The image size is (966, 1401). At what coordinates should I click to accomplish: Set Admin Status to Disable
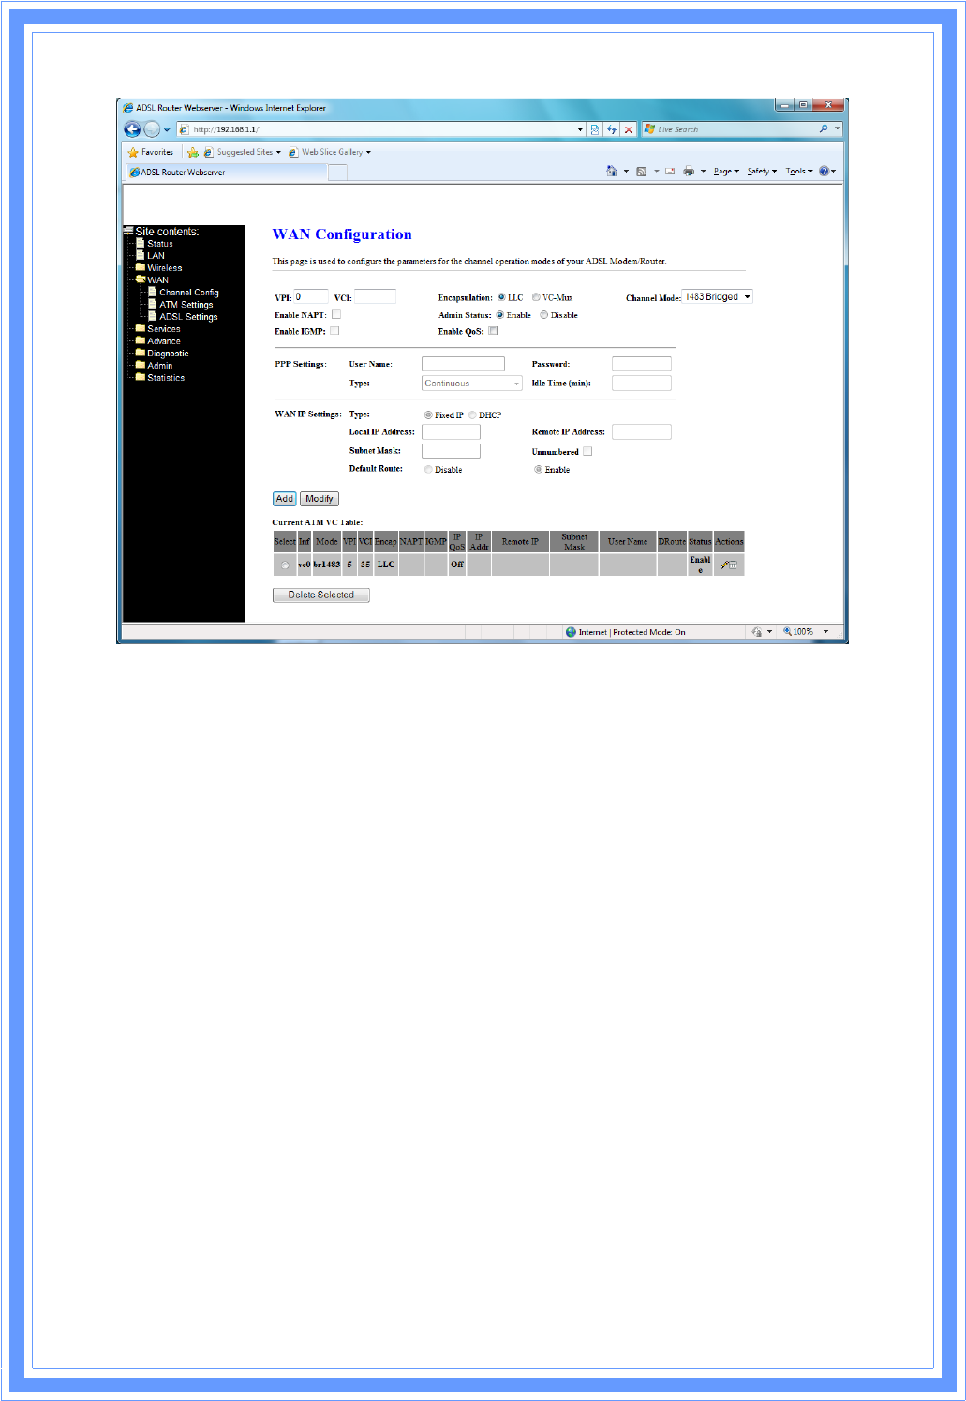click(543, 315)
